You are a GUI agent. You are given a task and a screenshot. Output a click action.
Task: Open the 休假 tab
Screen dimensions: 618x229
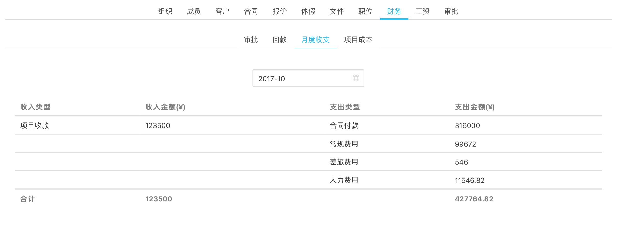tap(308, 11)
